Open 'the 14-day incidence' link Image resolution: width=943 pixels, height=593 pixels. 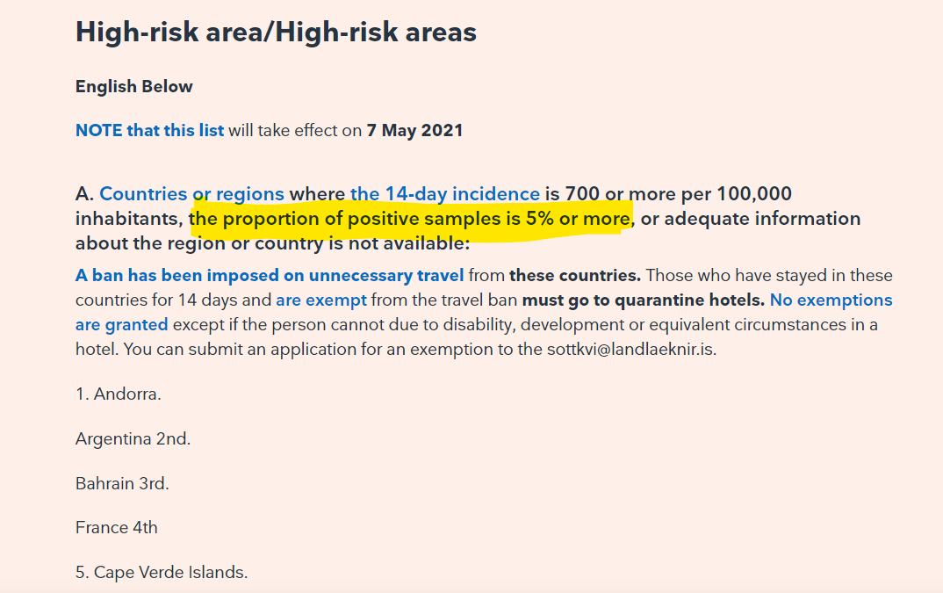pos(445,194)
